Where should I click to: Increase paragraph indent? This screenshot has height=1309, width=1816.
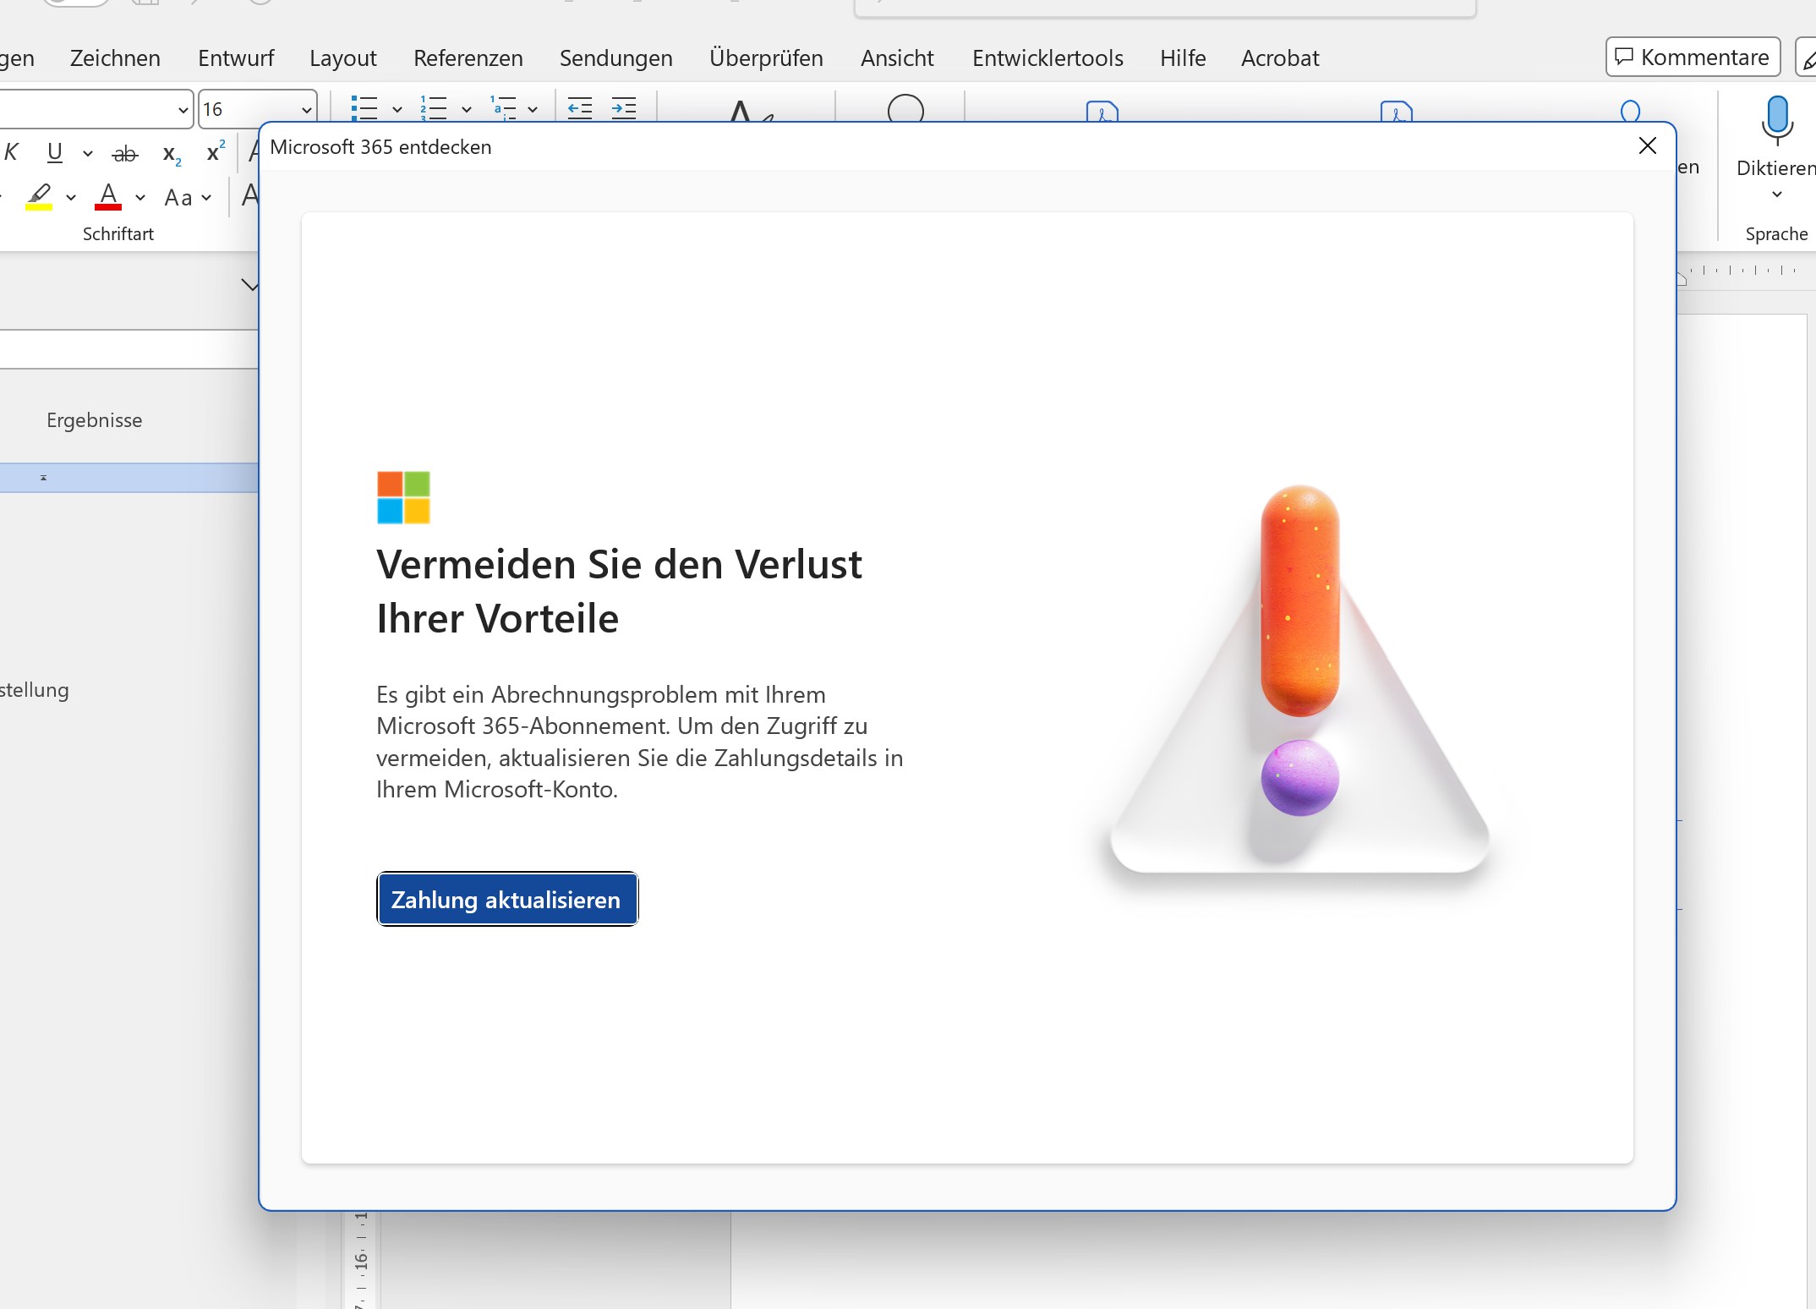click(x=624, y=109)
